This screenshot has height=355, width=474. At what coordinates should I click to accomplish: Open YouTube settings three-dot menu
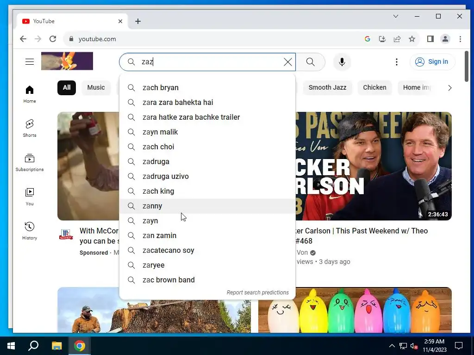[397, 62]
